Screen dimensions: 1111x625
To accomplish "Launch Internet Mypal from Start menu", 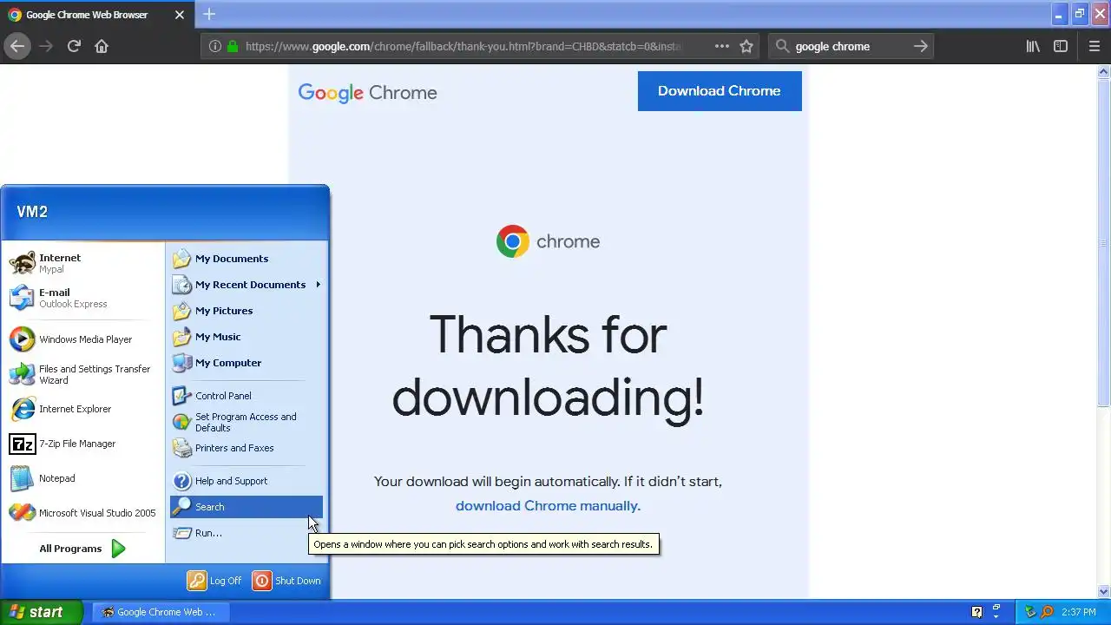I will pos(82,263).
